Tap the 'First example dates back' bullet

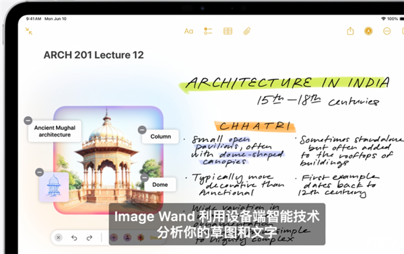click(338, 185)
